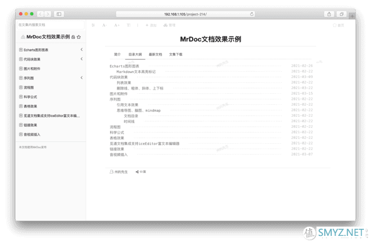Click the + 添加 toolbar button
The image size is (371, 243).
click(151, 25)
